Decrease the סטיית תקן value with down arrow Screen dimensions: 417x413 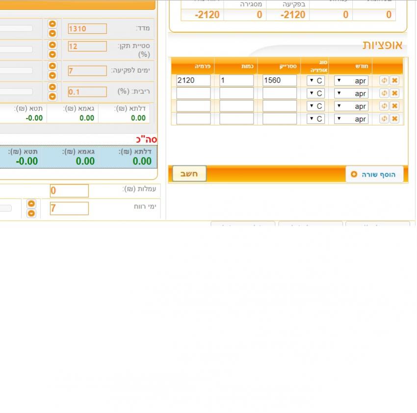[x=52, y=54]
